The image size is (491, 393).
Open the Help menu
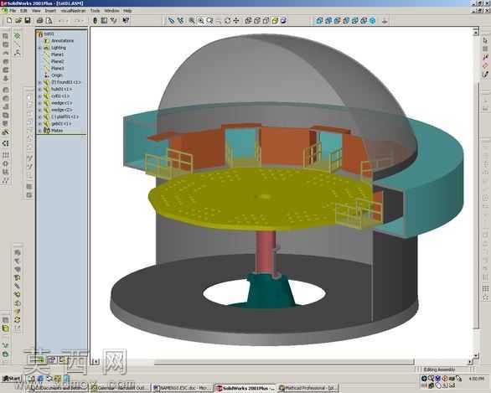tap(127, 11)
